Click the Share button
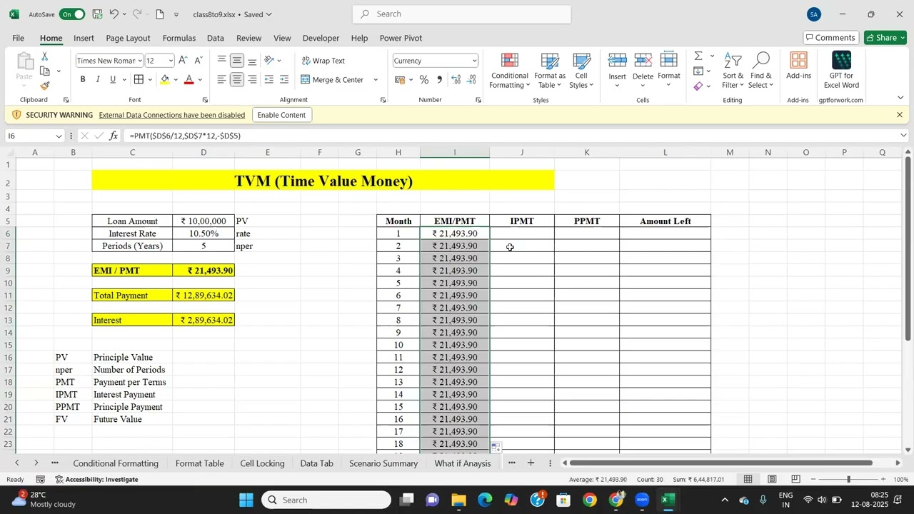The width and height of the screenshot is (914, 514). point(885,38)
